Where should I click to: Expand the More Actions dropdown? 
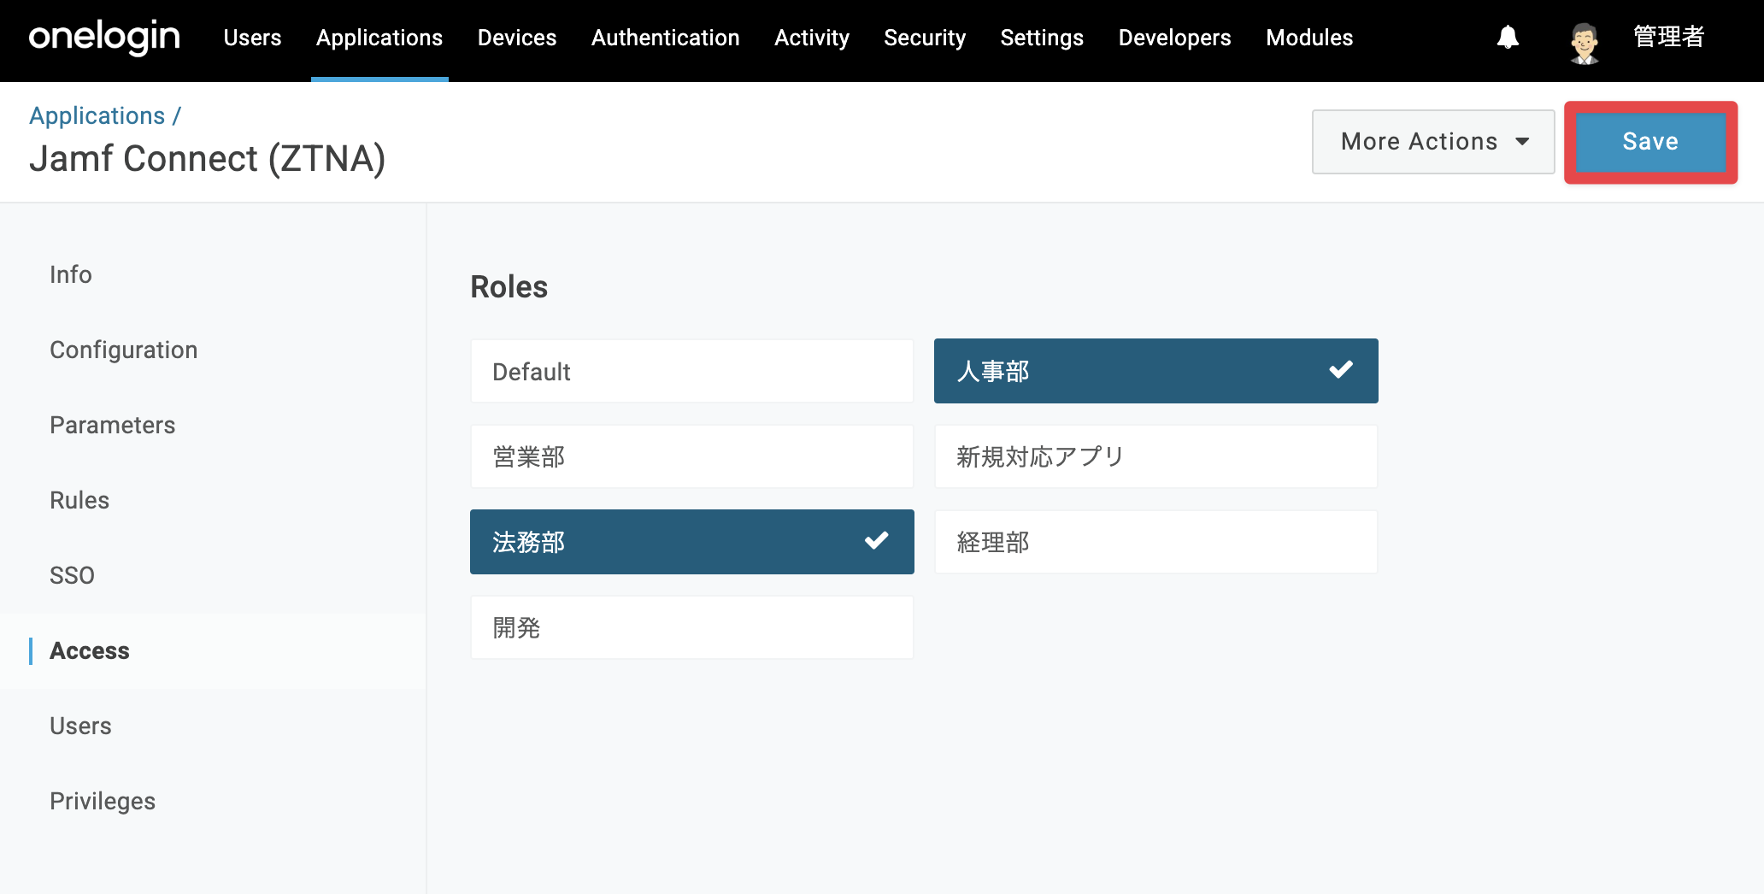point(1433,142)
